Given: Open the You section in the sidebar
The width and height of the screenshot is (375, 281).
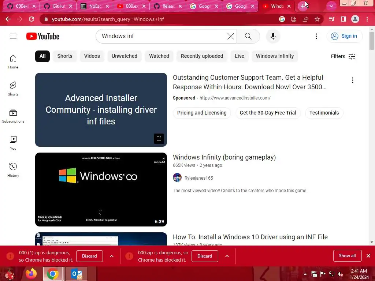Looking at the screenshot, I should (13, 143).
